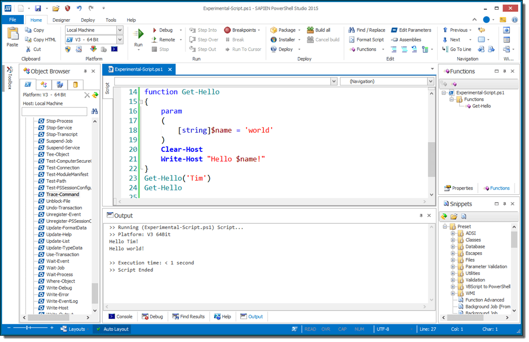
Task: Click the binoculars search icon in Object Browser
Action: coord(95,112)
